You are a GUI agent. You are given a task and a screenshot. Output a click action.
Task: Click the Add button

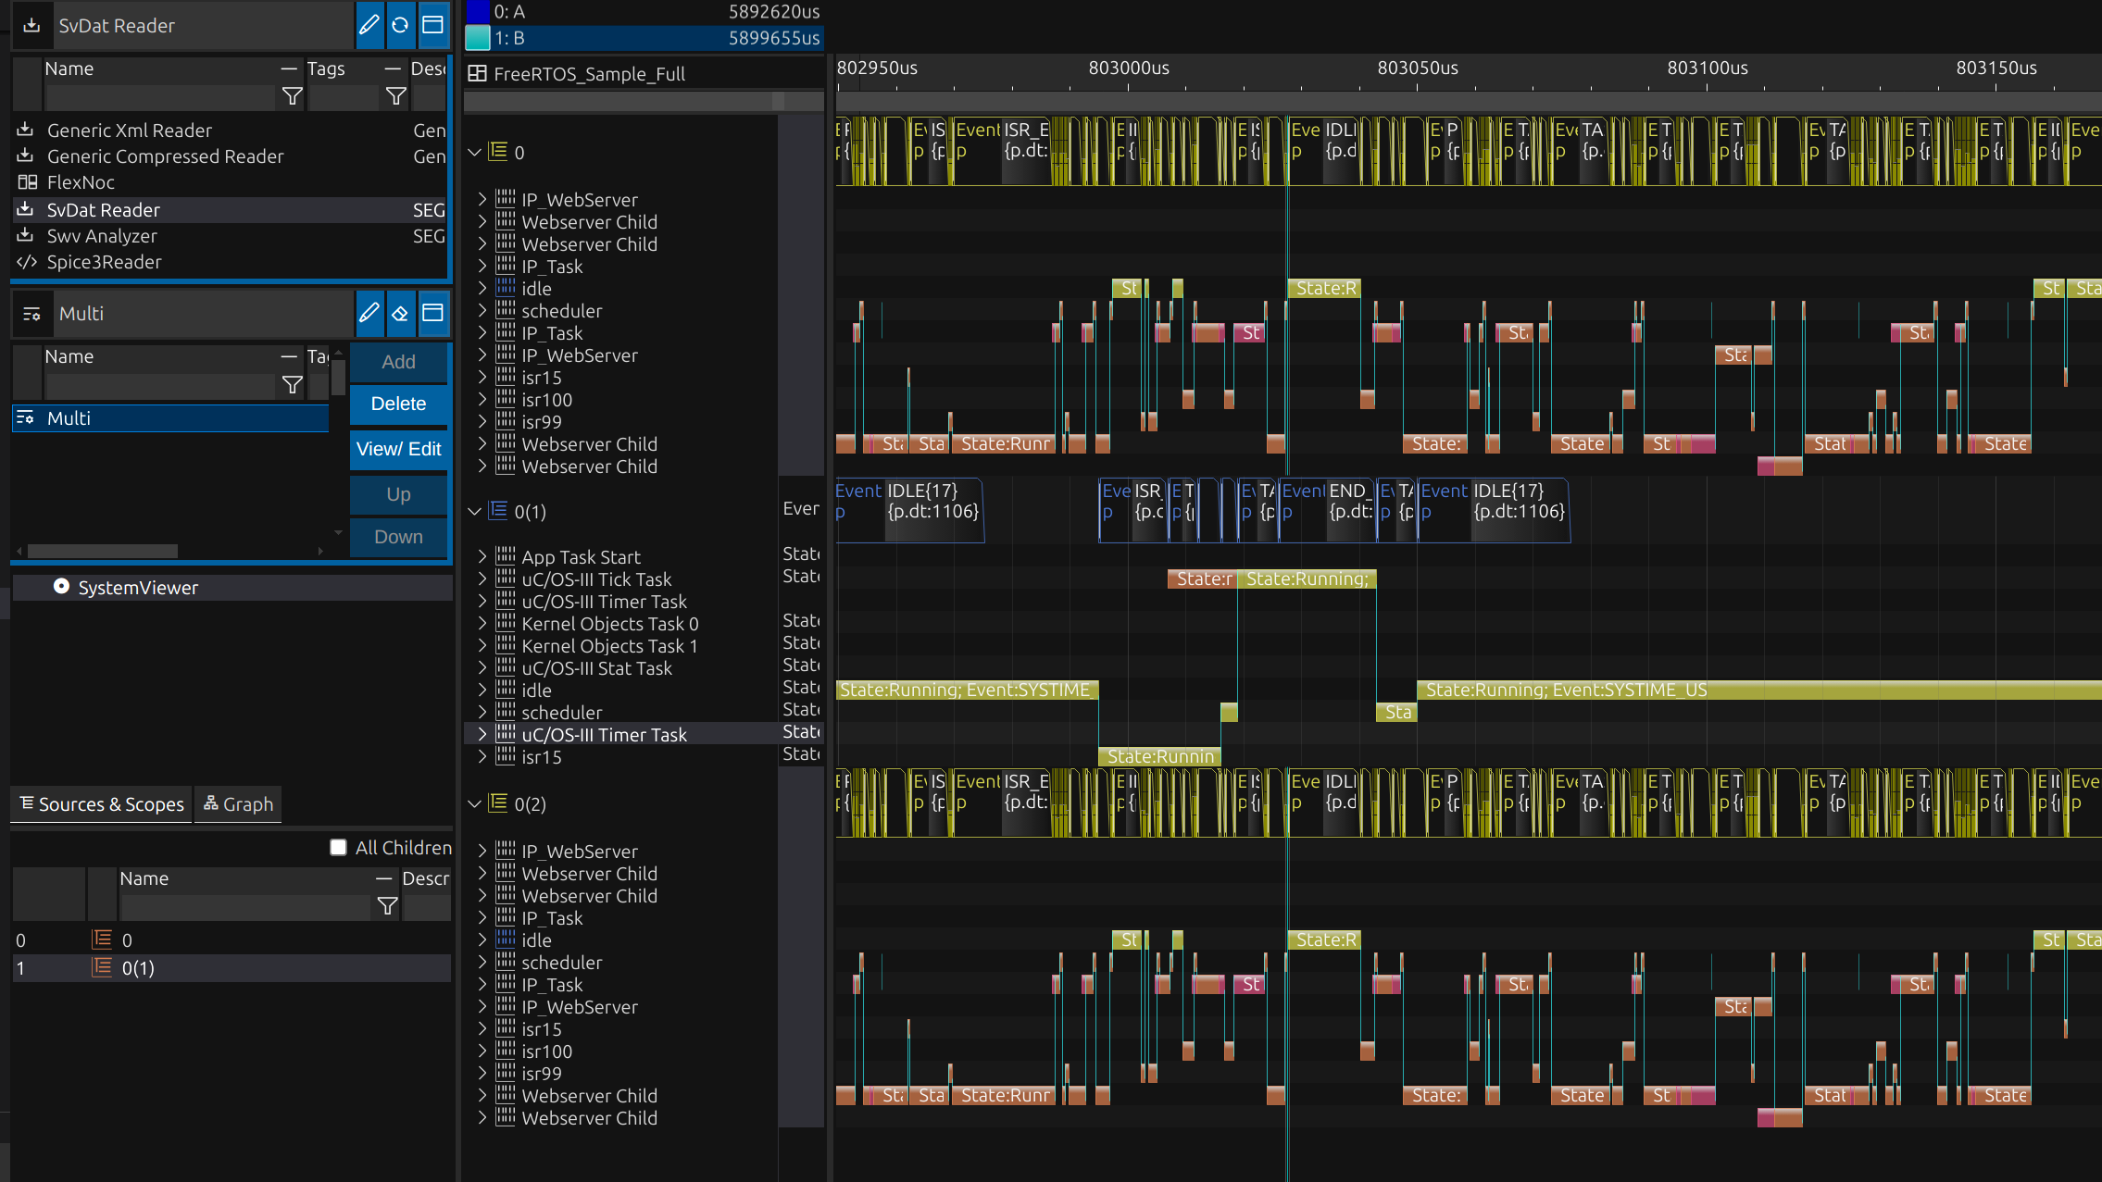pos(398,362)
